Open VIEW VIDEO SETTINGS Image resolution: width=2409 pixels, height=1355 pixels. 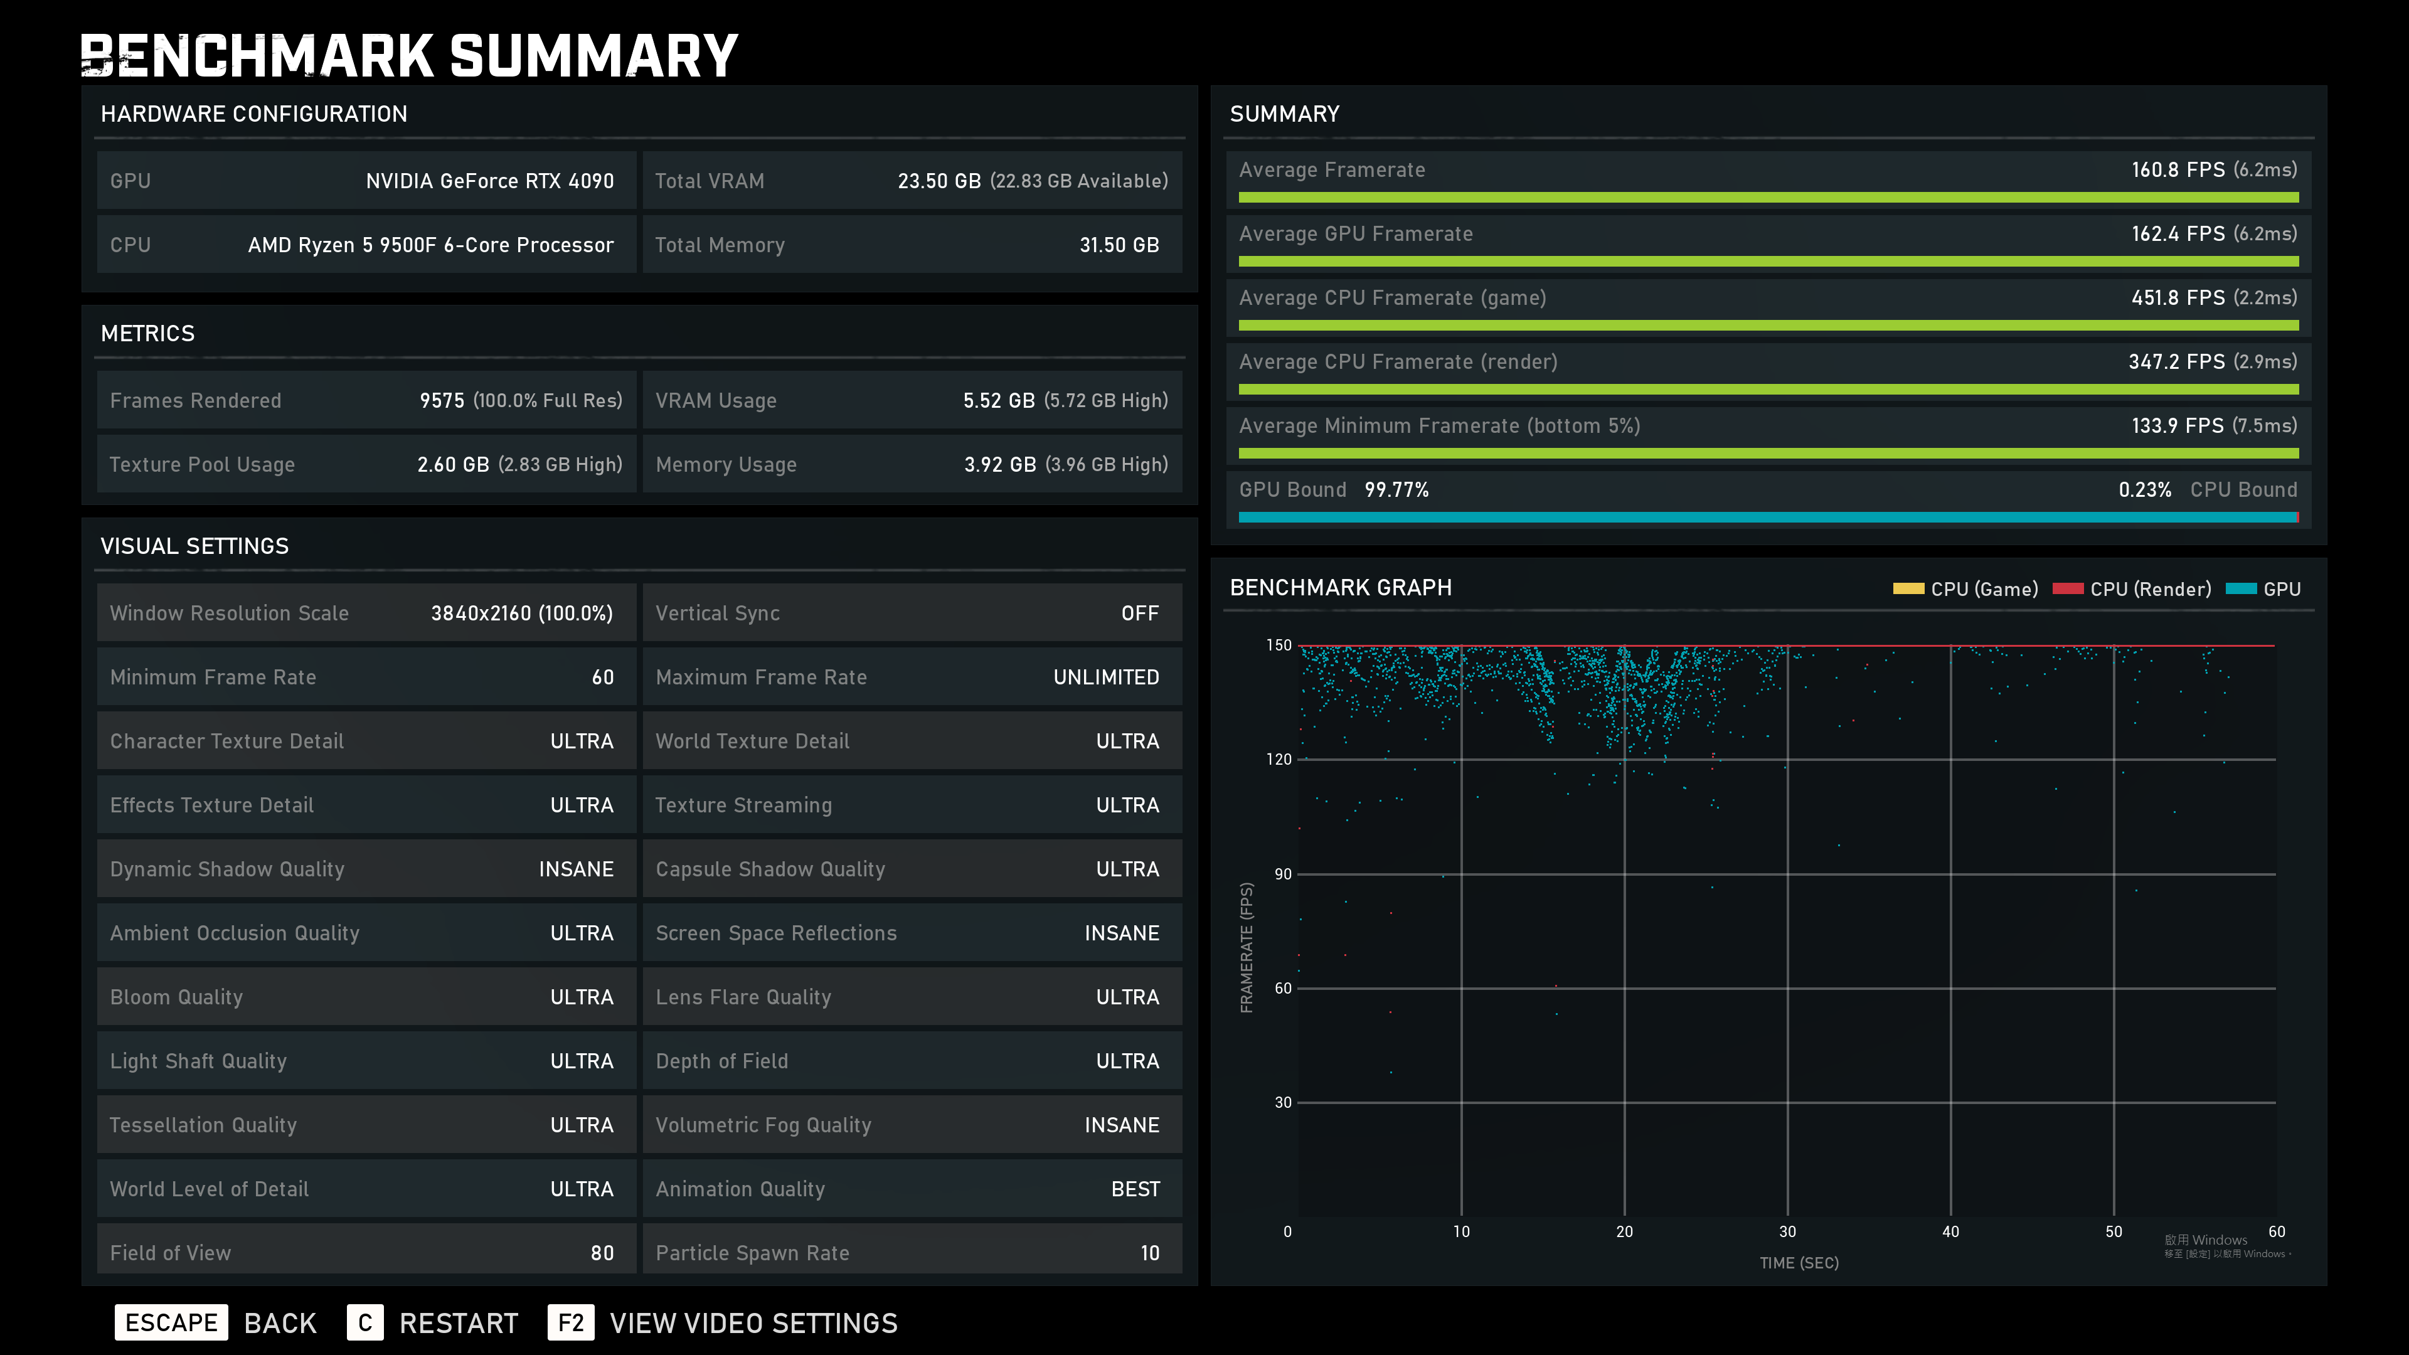tap(753, 1323)
